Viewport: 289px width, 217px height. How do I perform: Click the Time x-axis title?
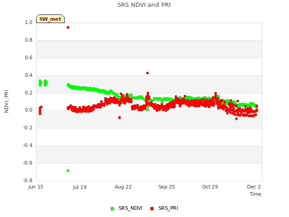[x=256, y=194]
